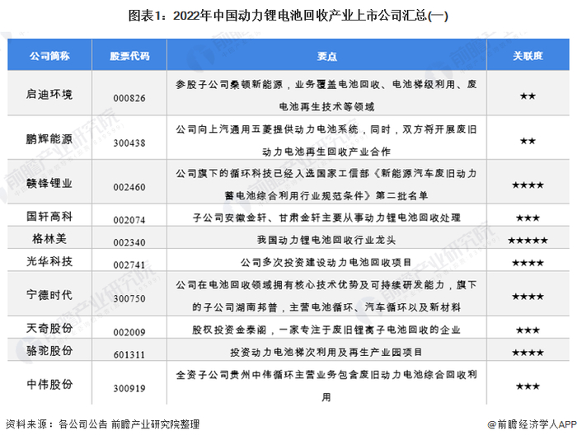Click the four-star rating for 光华科技
Viewport: 577px width, 440px height.
tap(528, 263)
